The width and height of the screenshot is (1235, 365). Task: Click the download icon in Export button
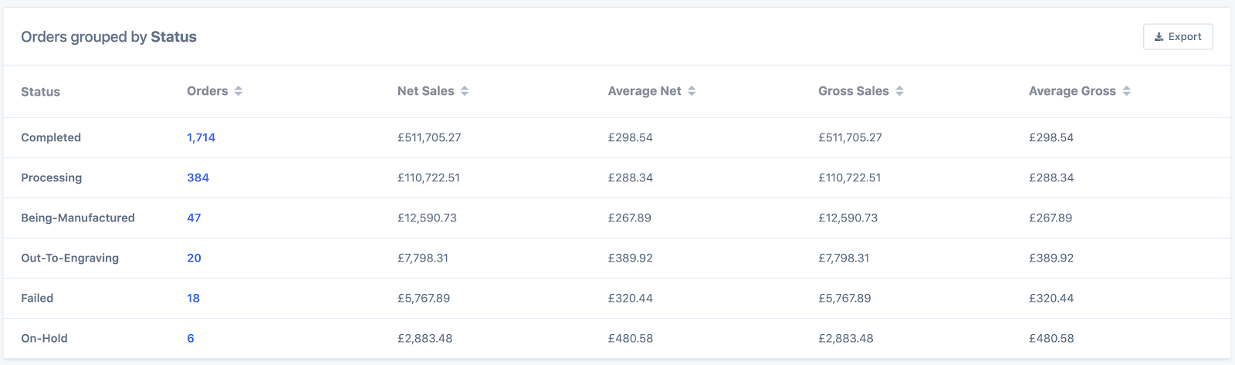pyautogui.click(x=1159, y=37)
